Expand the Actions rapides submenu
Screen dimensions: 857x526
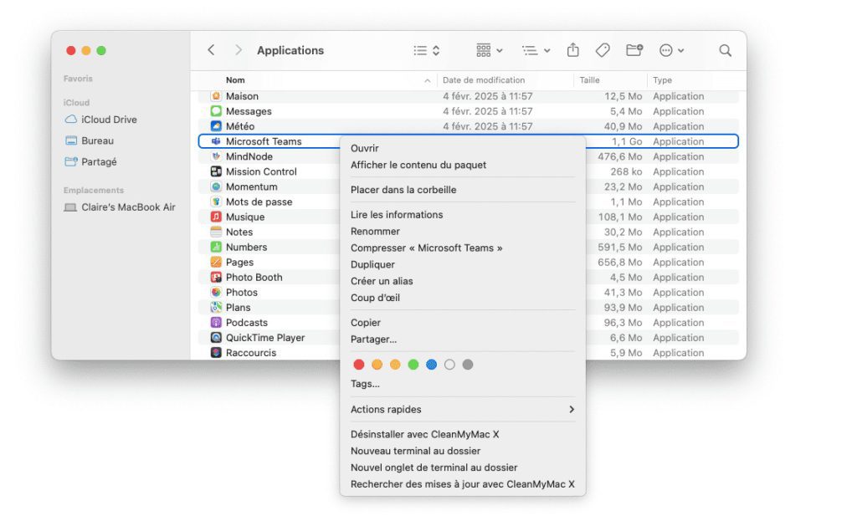[460, 409]
